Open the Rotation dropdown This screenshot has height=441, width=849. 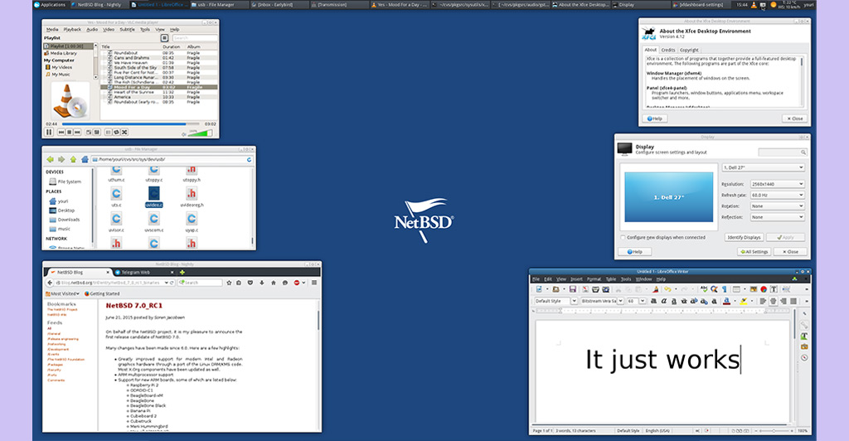click(776, 206)
